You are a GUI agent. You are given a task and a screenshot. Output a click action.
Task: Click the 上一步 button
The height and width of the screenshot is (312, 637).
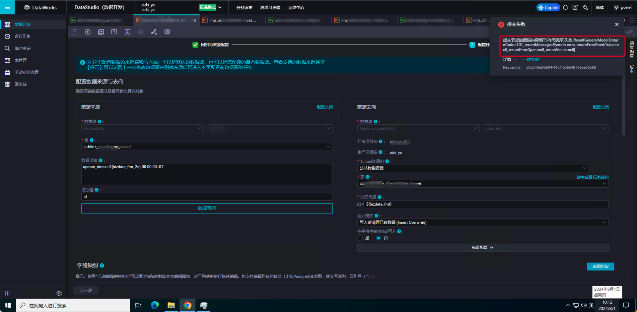point(86,290)
